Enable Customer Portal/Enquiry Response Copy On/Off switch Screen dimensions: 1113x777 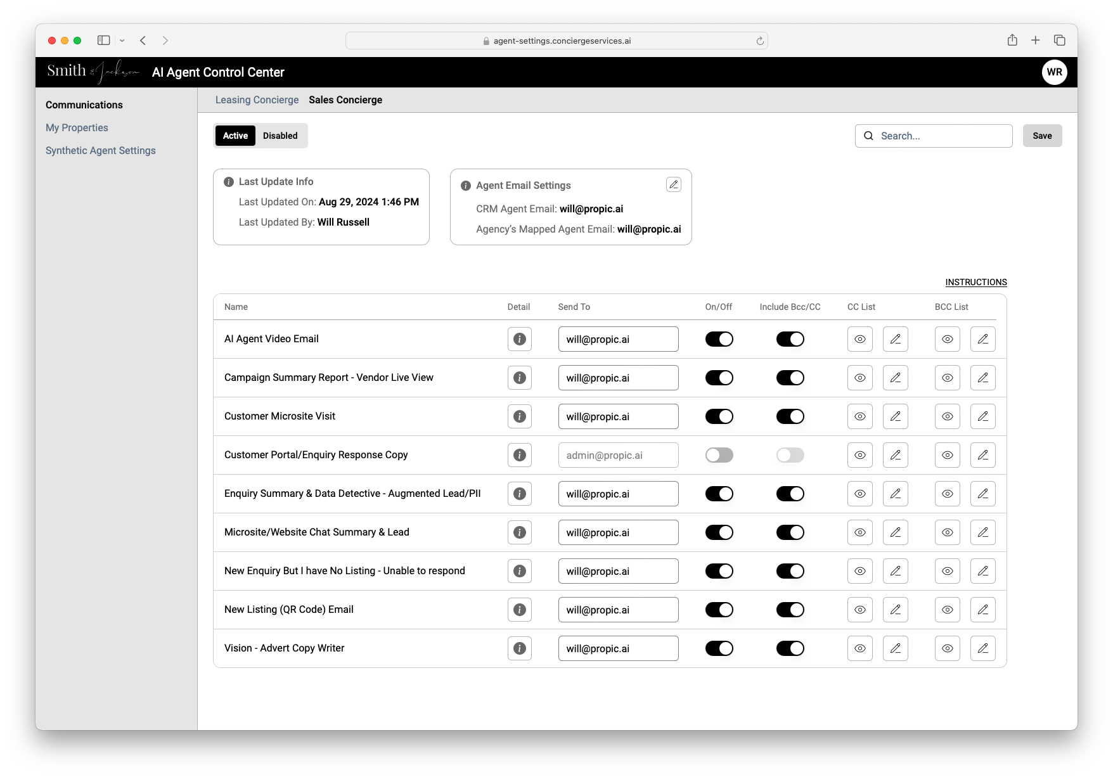(719, 455)
